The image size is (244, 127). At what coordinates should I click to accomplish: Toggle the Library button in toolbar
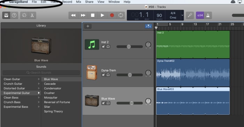pos(6,15)
